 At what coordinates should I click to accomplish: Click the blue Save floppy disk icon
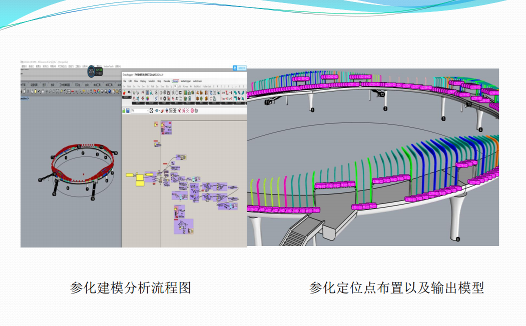128,110
